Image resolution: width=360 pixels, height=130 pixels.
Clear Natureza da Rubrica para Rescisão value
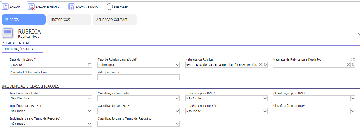pyautogui.click(x=348, y=65)
